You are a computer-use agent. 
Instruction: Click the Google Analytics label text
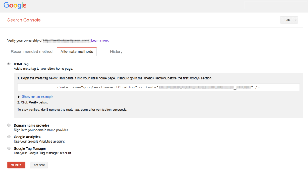(27, 137)
